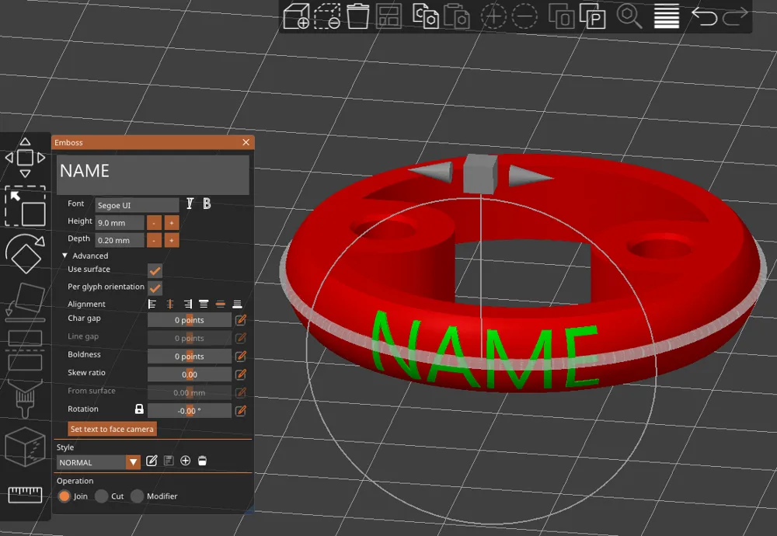Open the Segoe UI font dropdown
The width and height of the screenshot is (777, 536).
pyautogui.click(x=138, y=205)
